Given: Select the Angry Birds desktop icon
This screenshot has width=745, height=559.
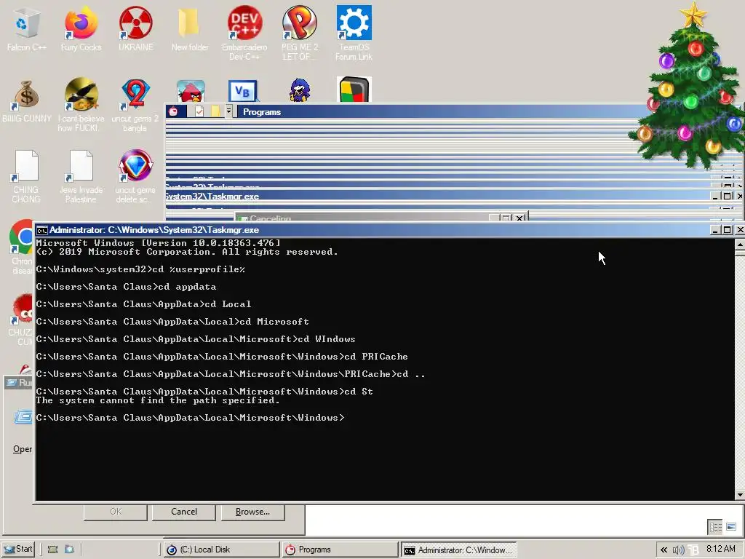Looking at the screenshot, I should [191, 91].
